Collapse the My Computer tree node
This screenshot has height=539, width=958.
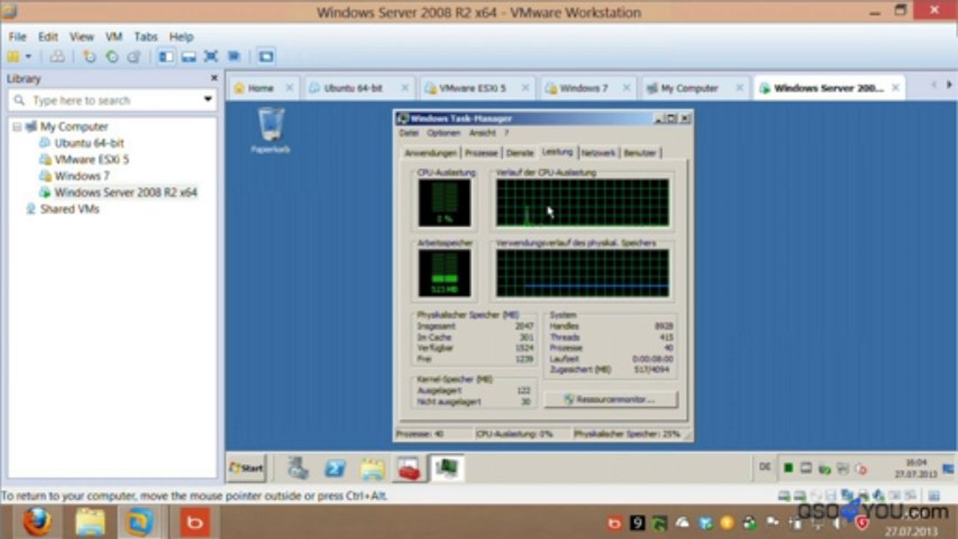16,127
